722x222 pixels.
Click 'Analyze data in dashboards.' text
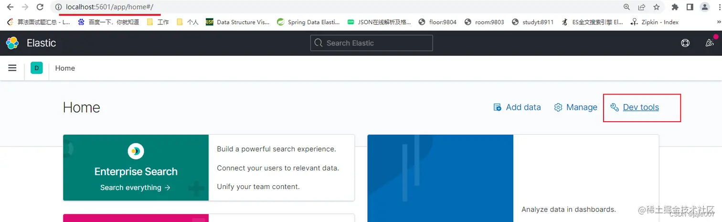[x=569, y=209]
